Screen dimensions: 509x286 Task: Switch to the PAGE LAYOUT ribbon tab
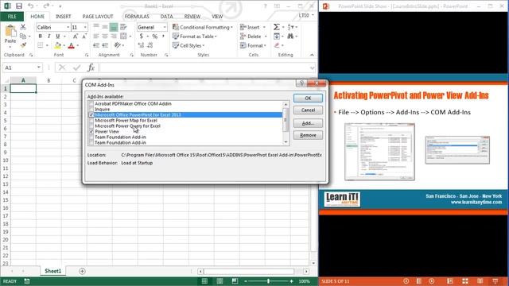click(98, 16)
